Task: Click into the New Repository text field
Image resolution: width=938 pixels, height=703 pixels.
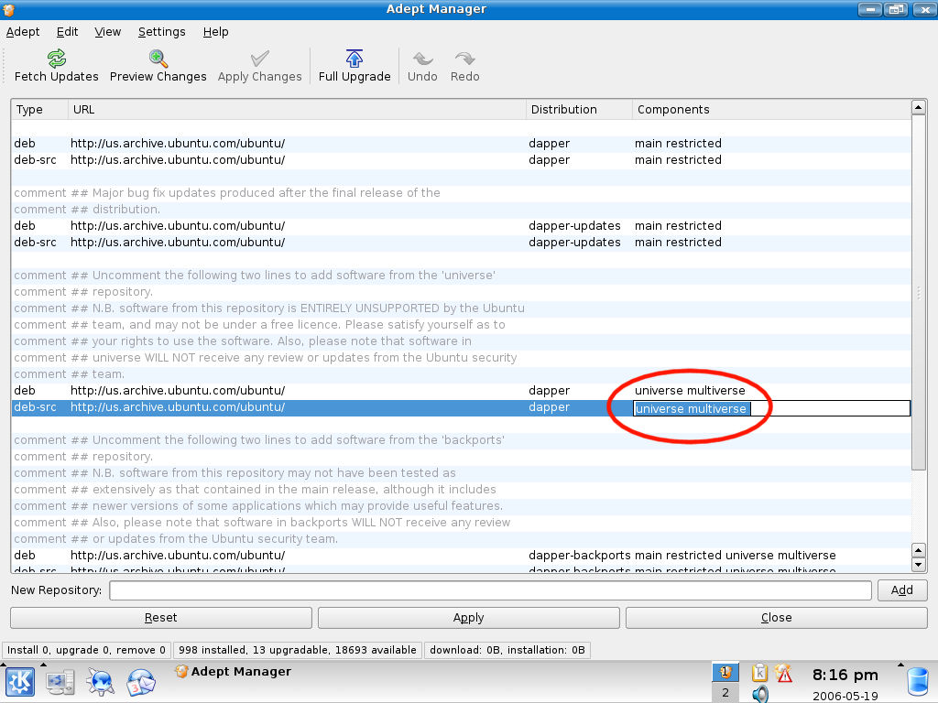Action: pyautogui.click(x=490, y=590)
